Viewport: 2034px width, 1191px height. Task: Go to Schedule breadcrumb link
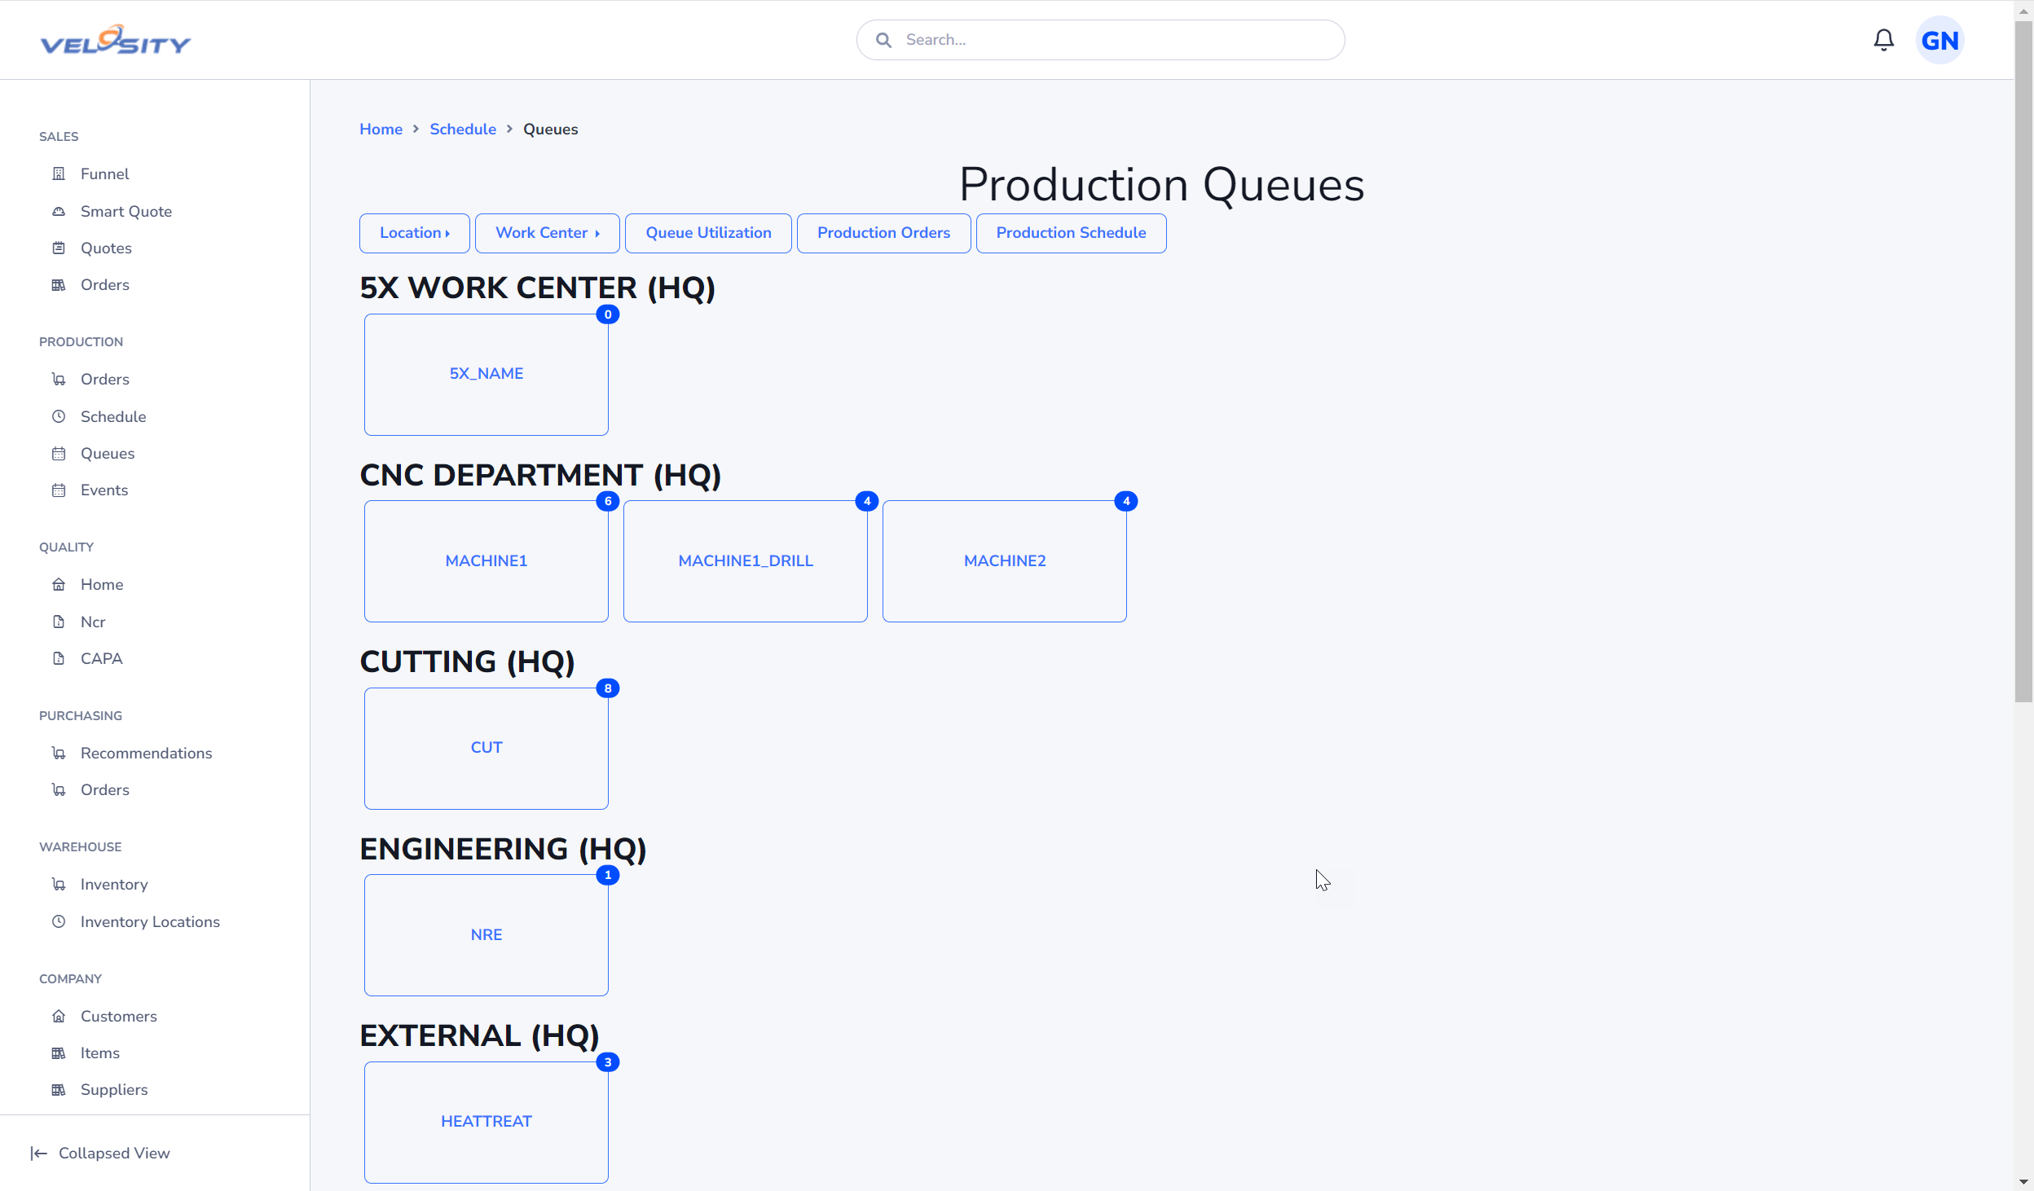coord(463,129)
